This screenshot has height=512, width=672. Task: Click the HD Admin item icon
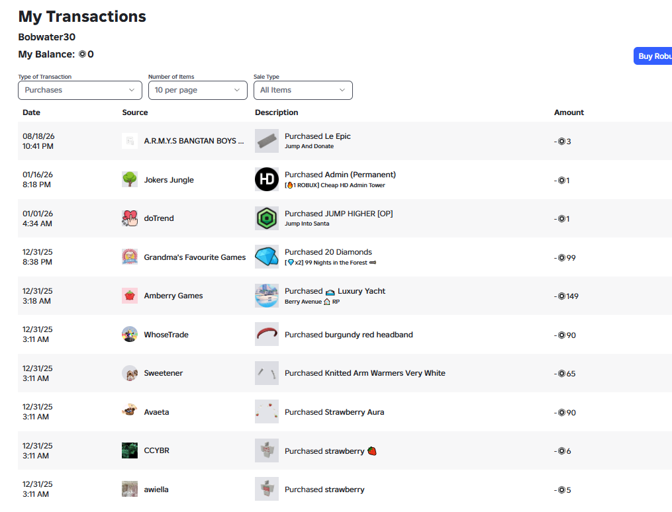(x=267, y=179)
